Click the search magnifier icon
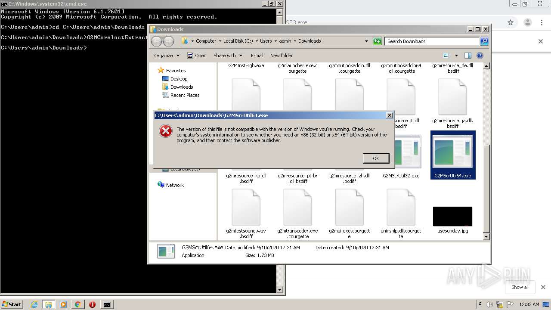This screenshot has width=551, height=310. [484, 41]
